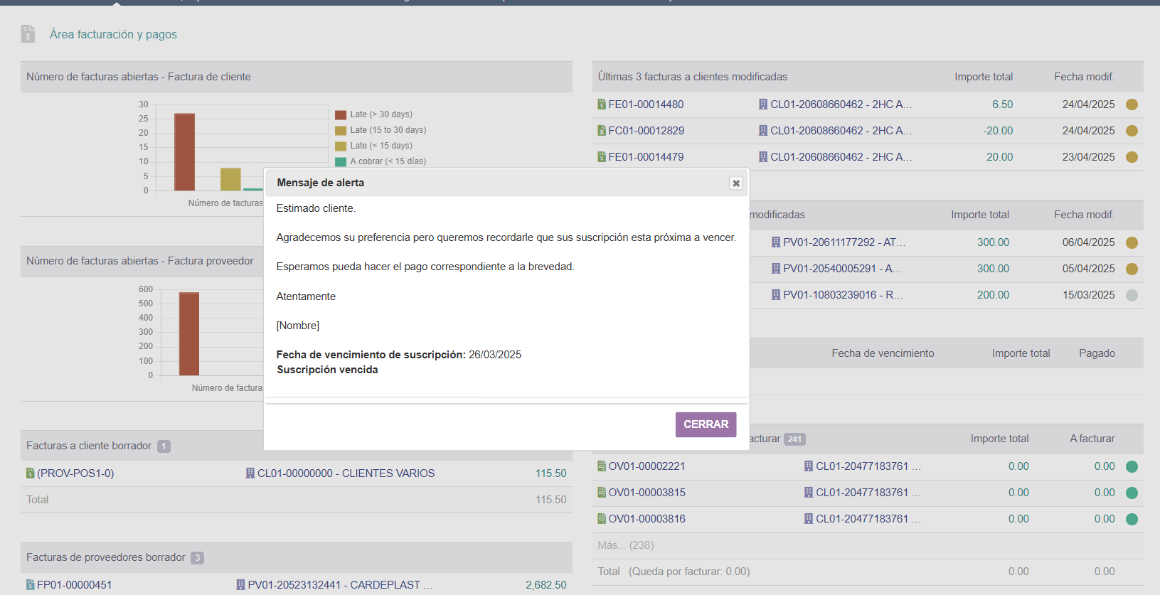
Task: Open invoice FE01-00014479
Action: [646, 157]
